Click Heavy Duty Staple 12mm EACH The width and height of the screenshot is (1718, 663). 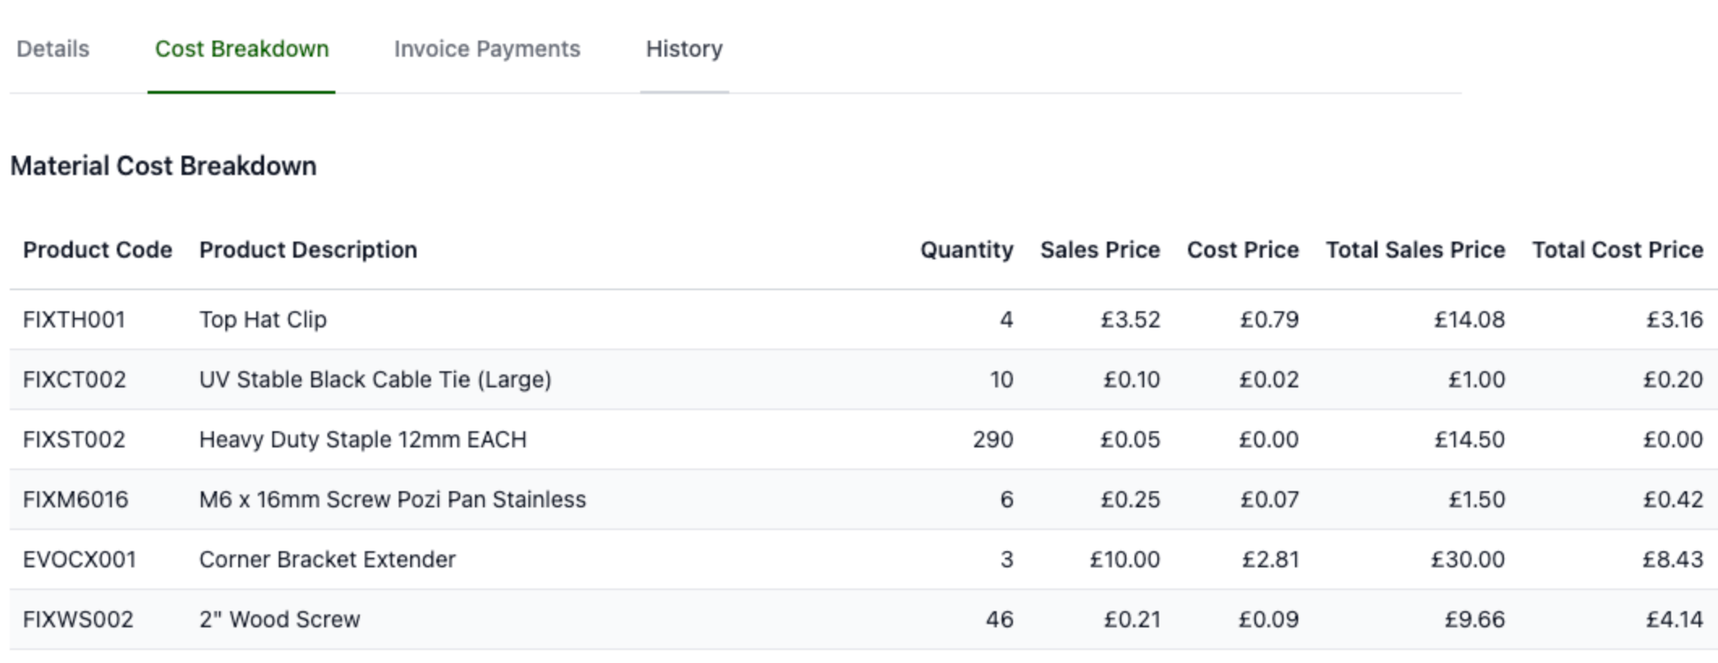[363, 439]
